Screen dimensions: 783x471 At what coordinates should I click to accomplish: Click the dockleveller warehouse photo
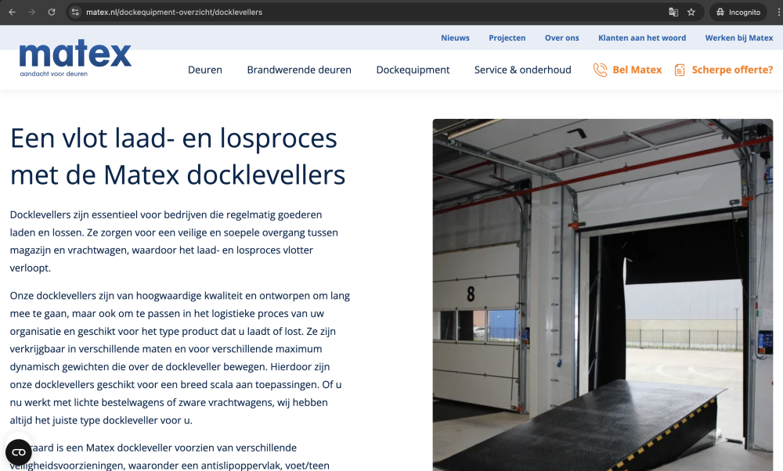click(x=602, y=297)
